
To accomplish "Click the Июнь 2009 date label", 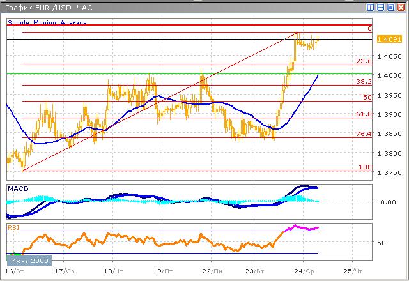I will pos(28,261).
